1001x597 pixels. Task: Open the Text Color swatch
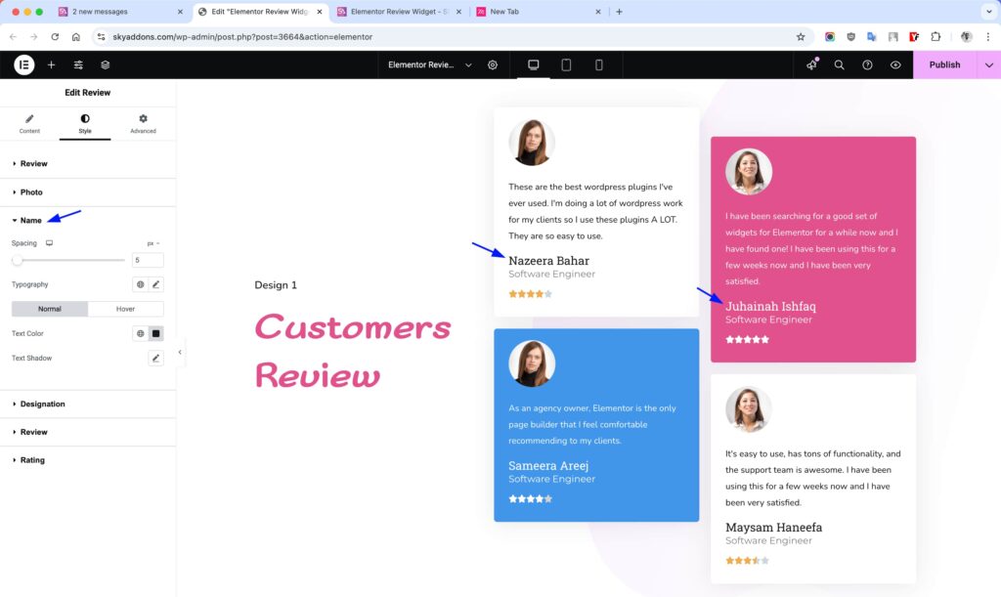[155, 333]
